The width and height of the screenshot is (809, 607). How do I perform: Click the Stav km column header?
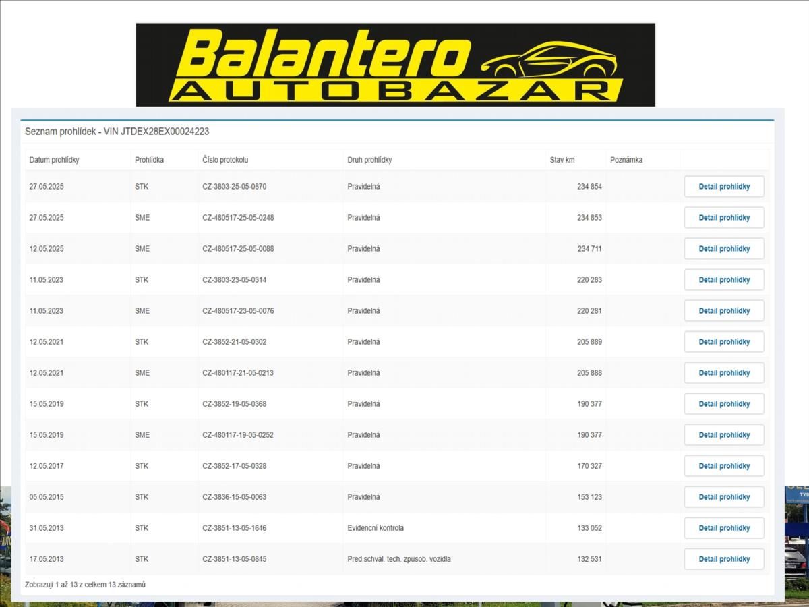click(x=562, y=160)
